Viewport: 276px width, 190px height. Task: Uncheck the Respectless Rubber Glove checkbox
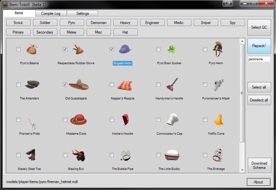pos(65,49)
